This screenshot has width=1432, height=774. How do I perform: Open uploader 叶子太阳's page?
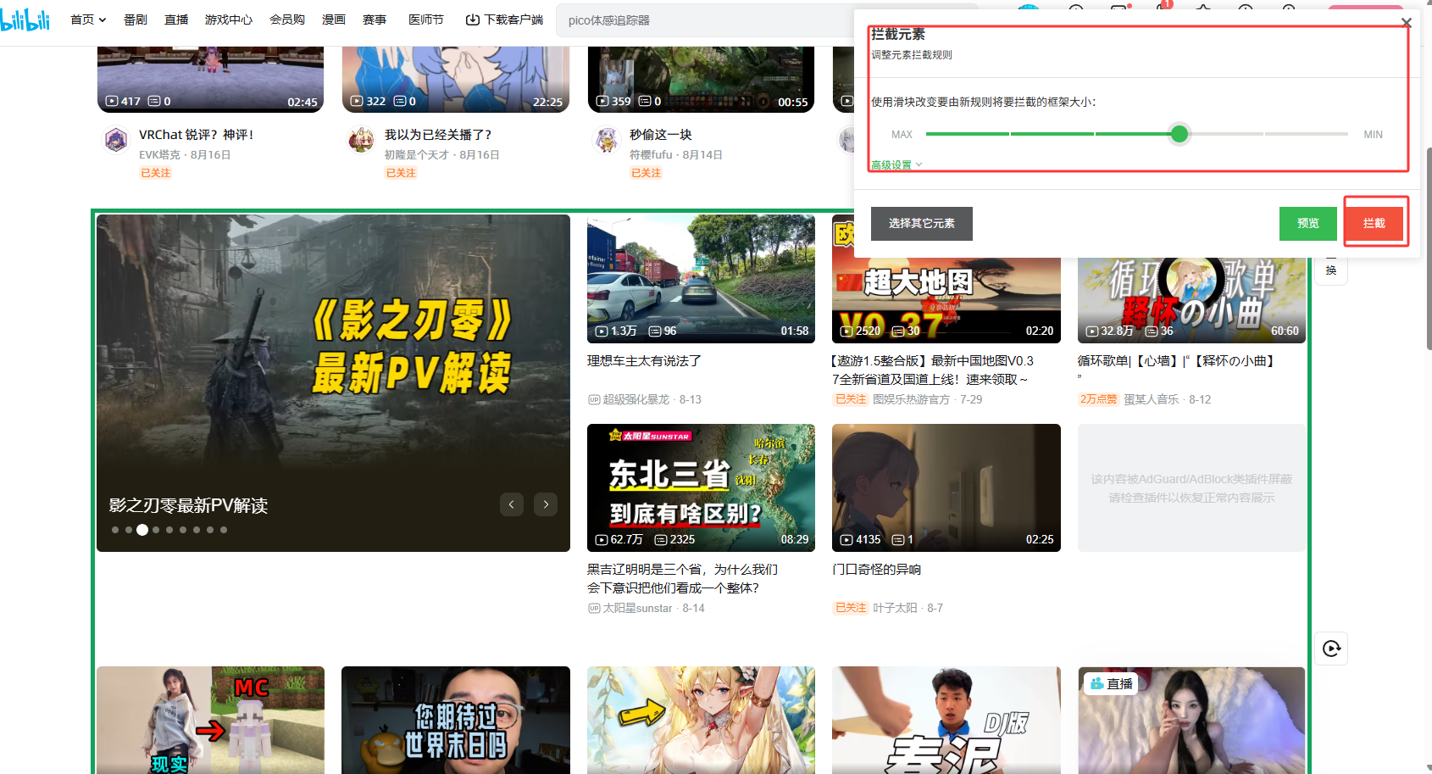895,608
